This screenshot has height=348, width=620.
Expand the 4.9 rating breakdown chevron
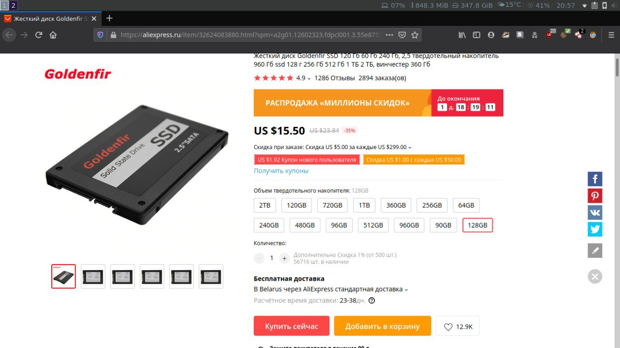point(309,78)
